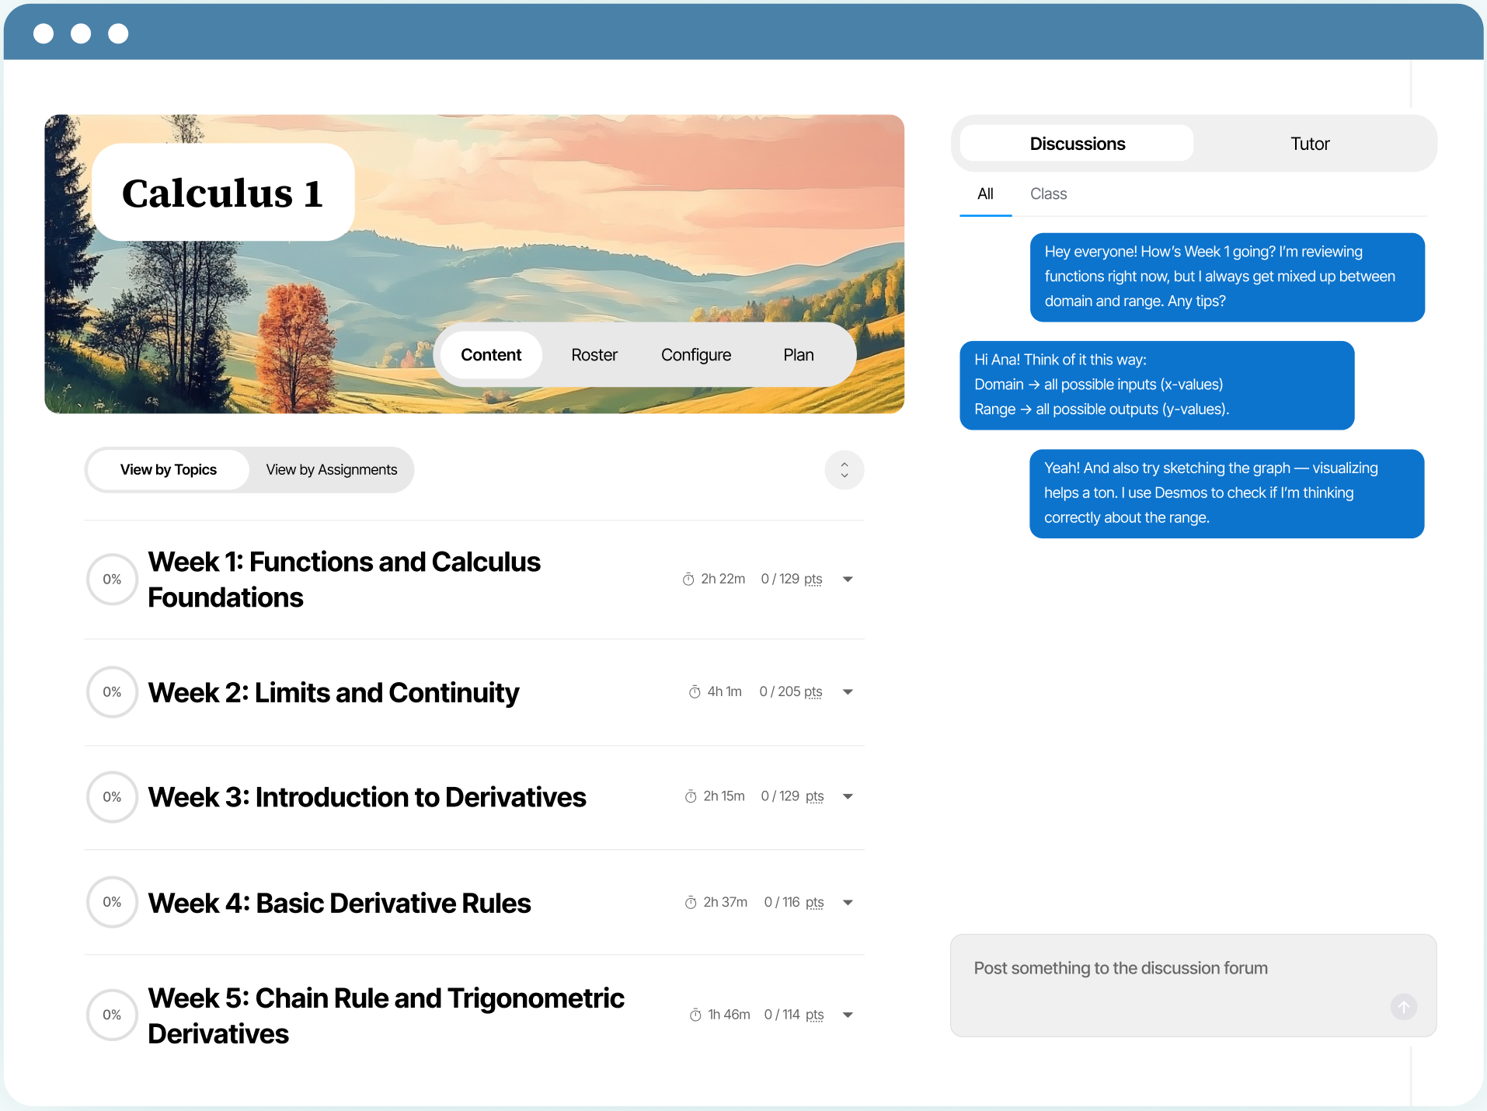
Task: Click the timer icon beside Week 1 duration
Action: 688,580
